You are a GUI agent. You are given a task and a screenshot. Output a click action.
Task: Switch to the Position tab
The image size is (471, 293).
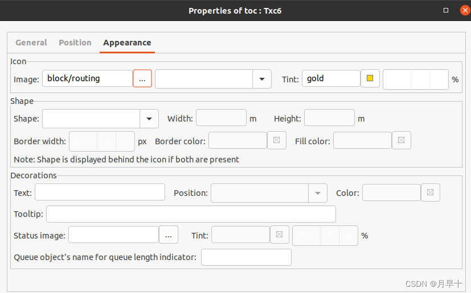click(75, 43)
